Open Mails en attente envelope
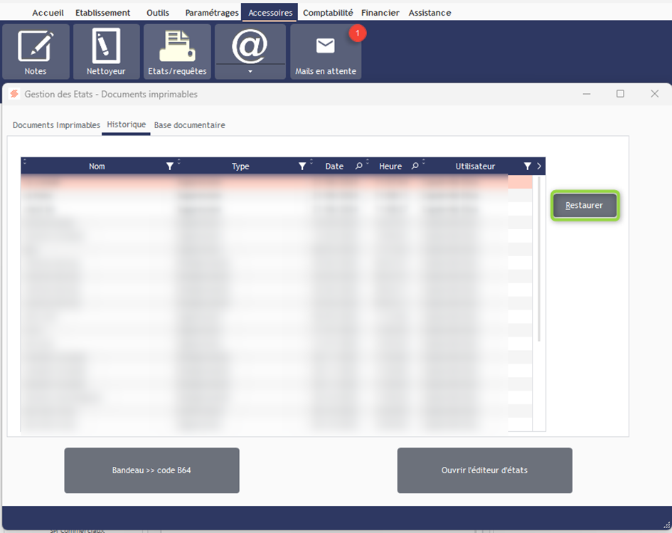672x533 pixels. click(326, 51)
